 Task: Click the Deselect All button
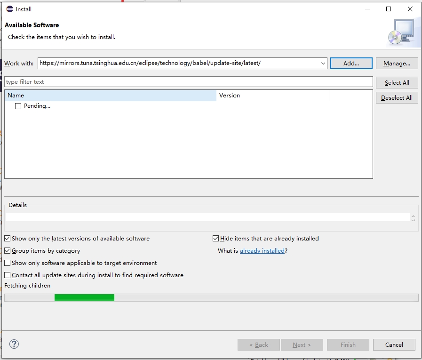click(397, 98)
